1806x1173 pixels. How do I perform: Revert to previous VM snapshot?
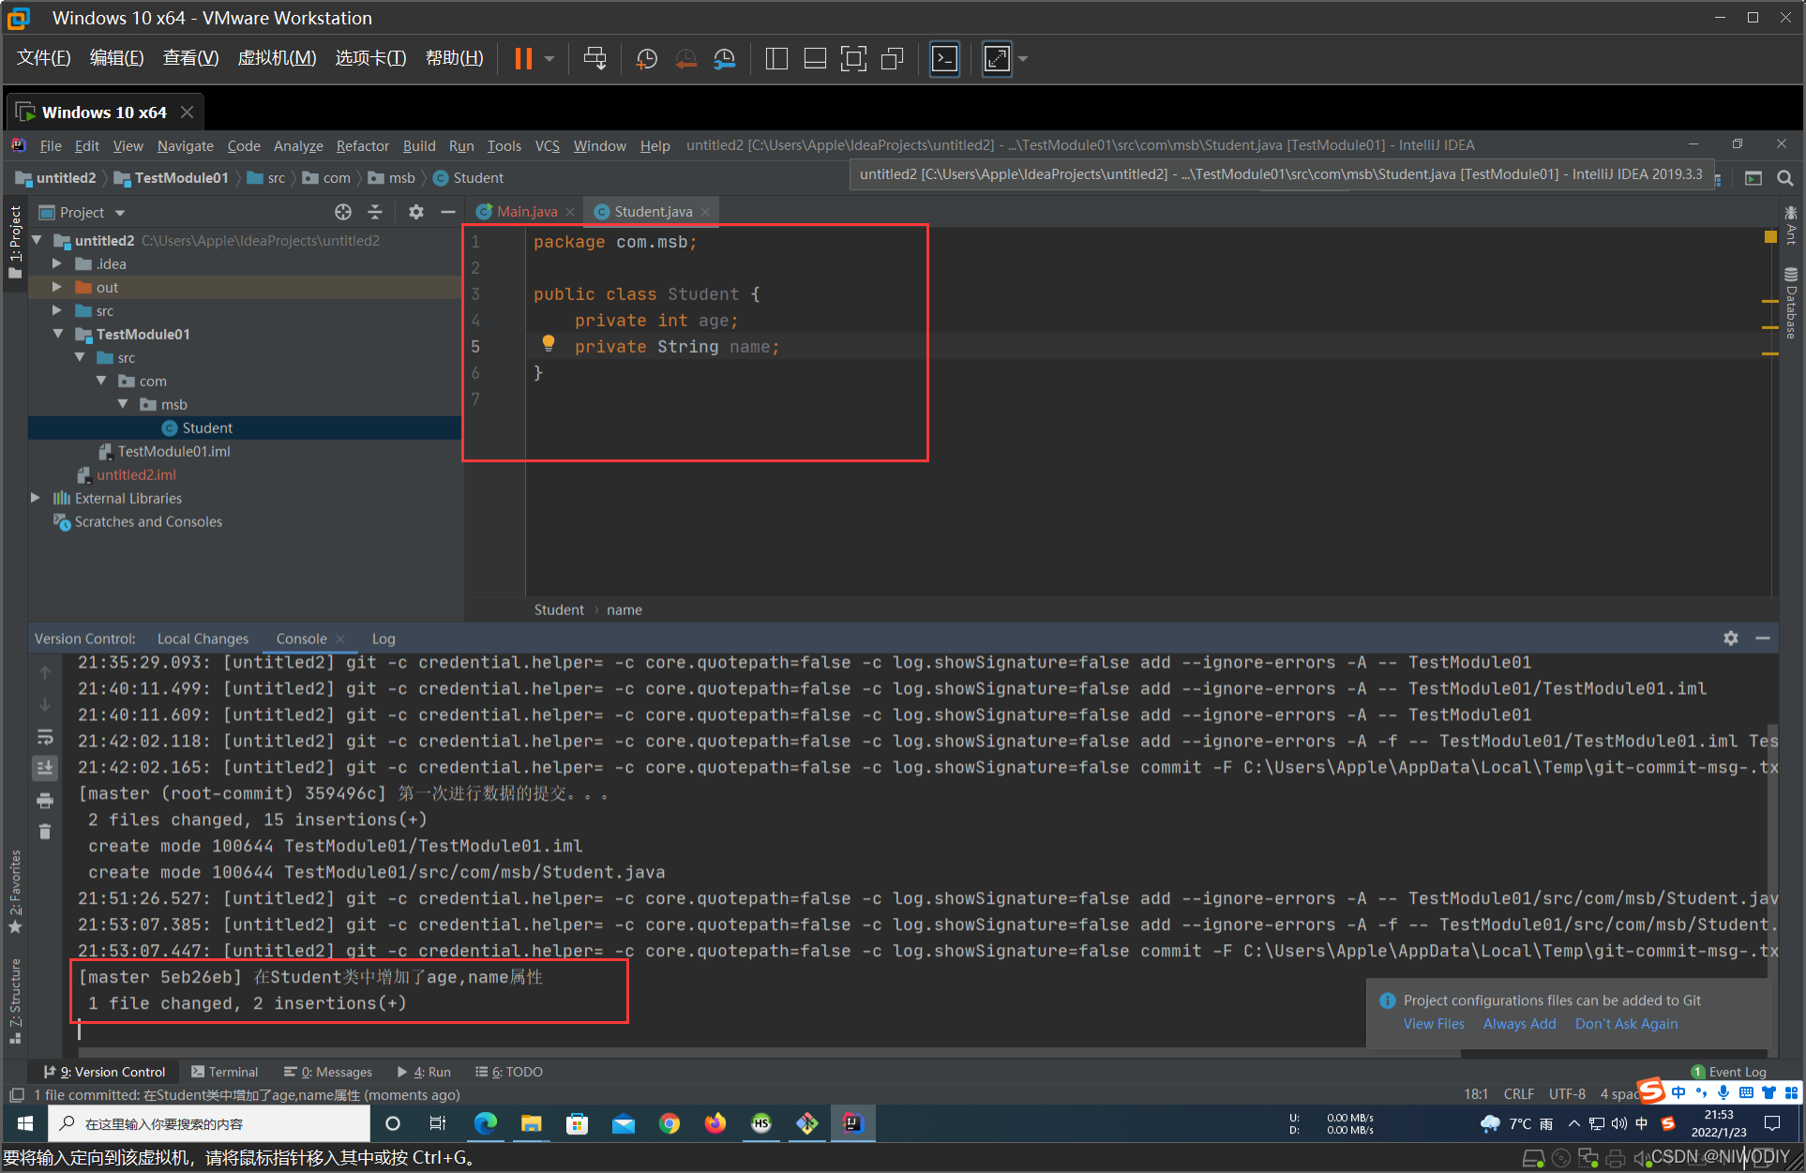685,58
